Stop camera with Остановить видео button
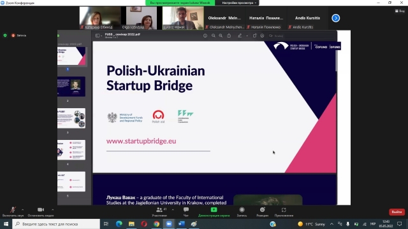Viewport: 408px width, 229px height. click(41, 212)
